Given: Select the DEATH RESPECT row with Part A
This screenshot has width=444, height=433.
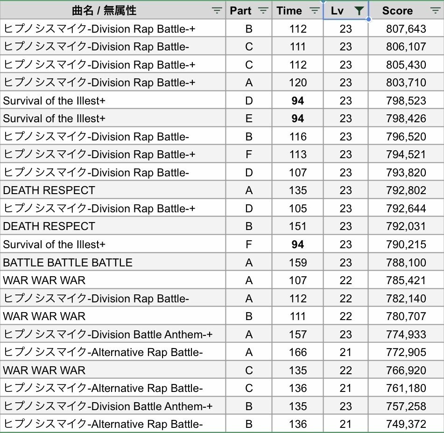Looking at the screenshot, I should click(222, 190).
